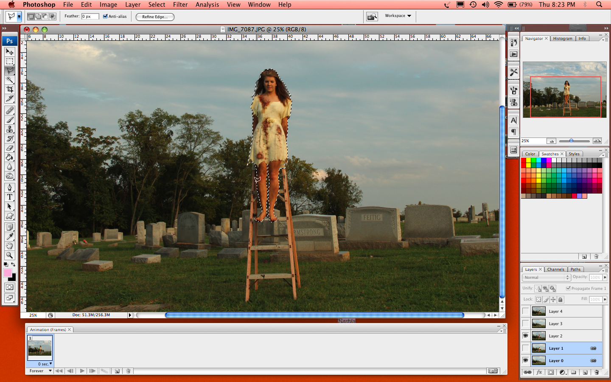Screen dimensions: 611x382
Task: Show Layer 4 visibility box
Action: [526, 311]
